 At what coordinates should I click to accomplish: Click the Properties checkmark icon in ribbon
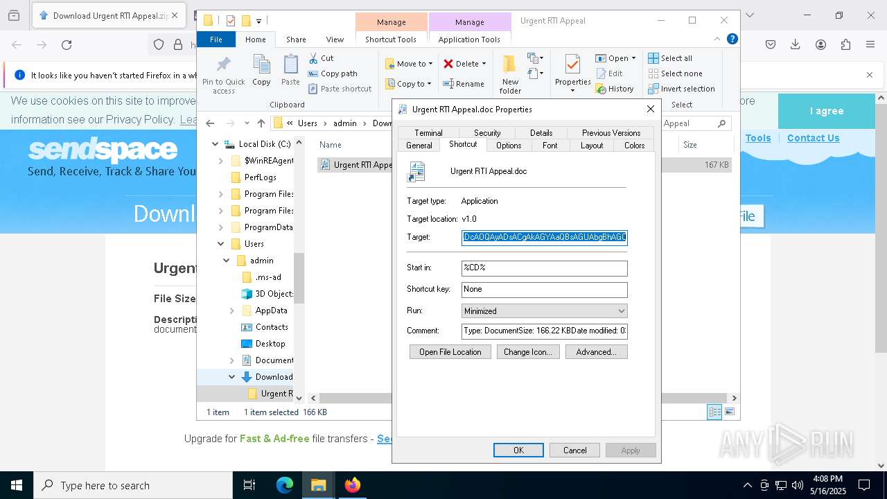(572, 65)
